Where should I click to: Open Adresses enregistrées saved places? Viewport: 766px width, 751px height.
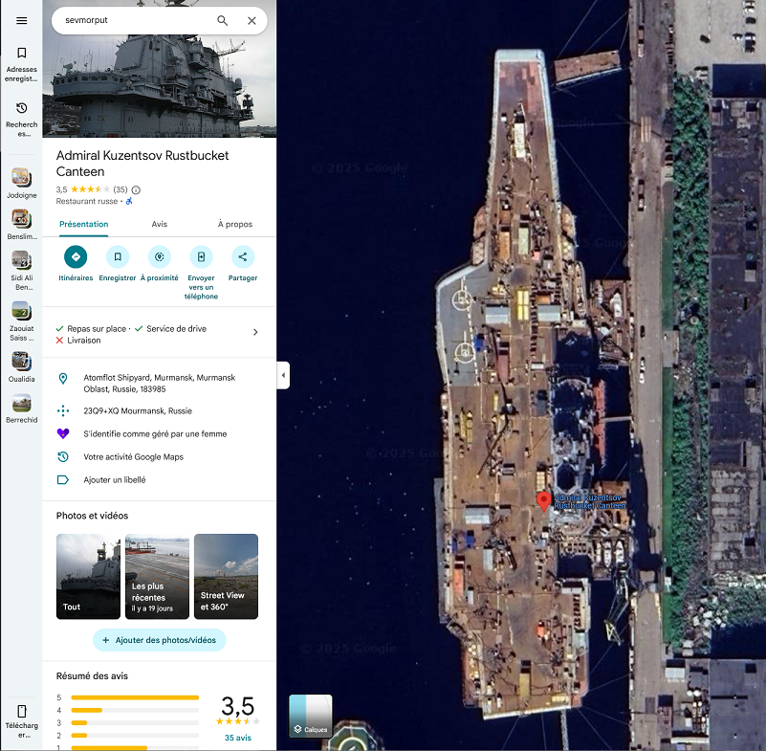click(21, 64)
